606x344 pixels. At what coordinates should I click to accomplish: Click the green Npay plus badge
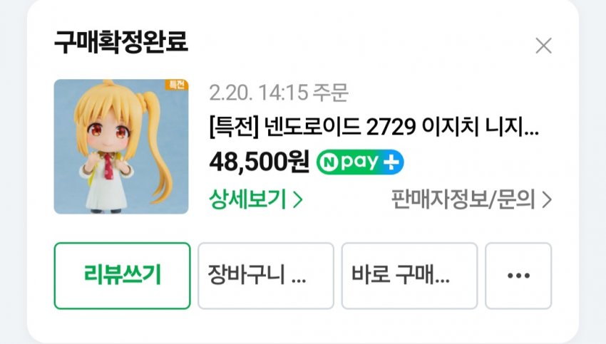360,162
